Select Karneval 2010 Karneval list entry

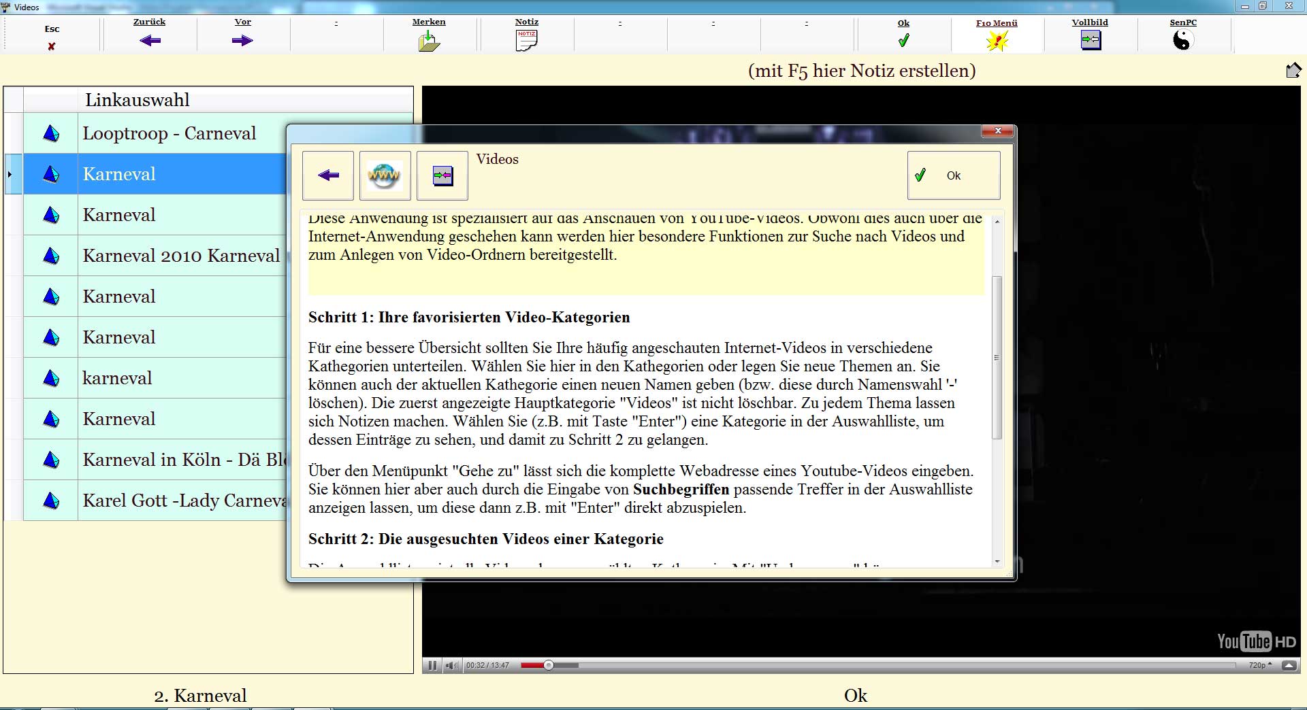pyautogui.click(x=181, y=256)
